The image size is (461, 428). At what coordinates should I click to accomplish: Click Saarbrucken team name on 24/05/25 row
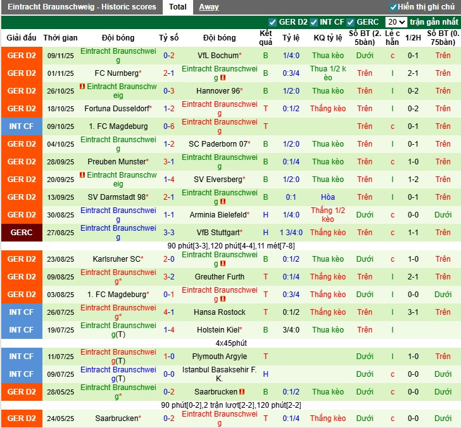pos(118,419)
